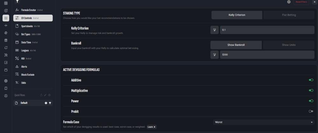
Task: Click the add plus icon in Quick Filters
Action: click(x=49, y=95)
